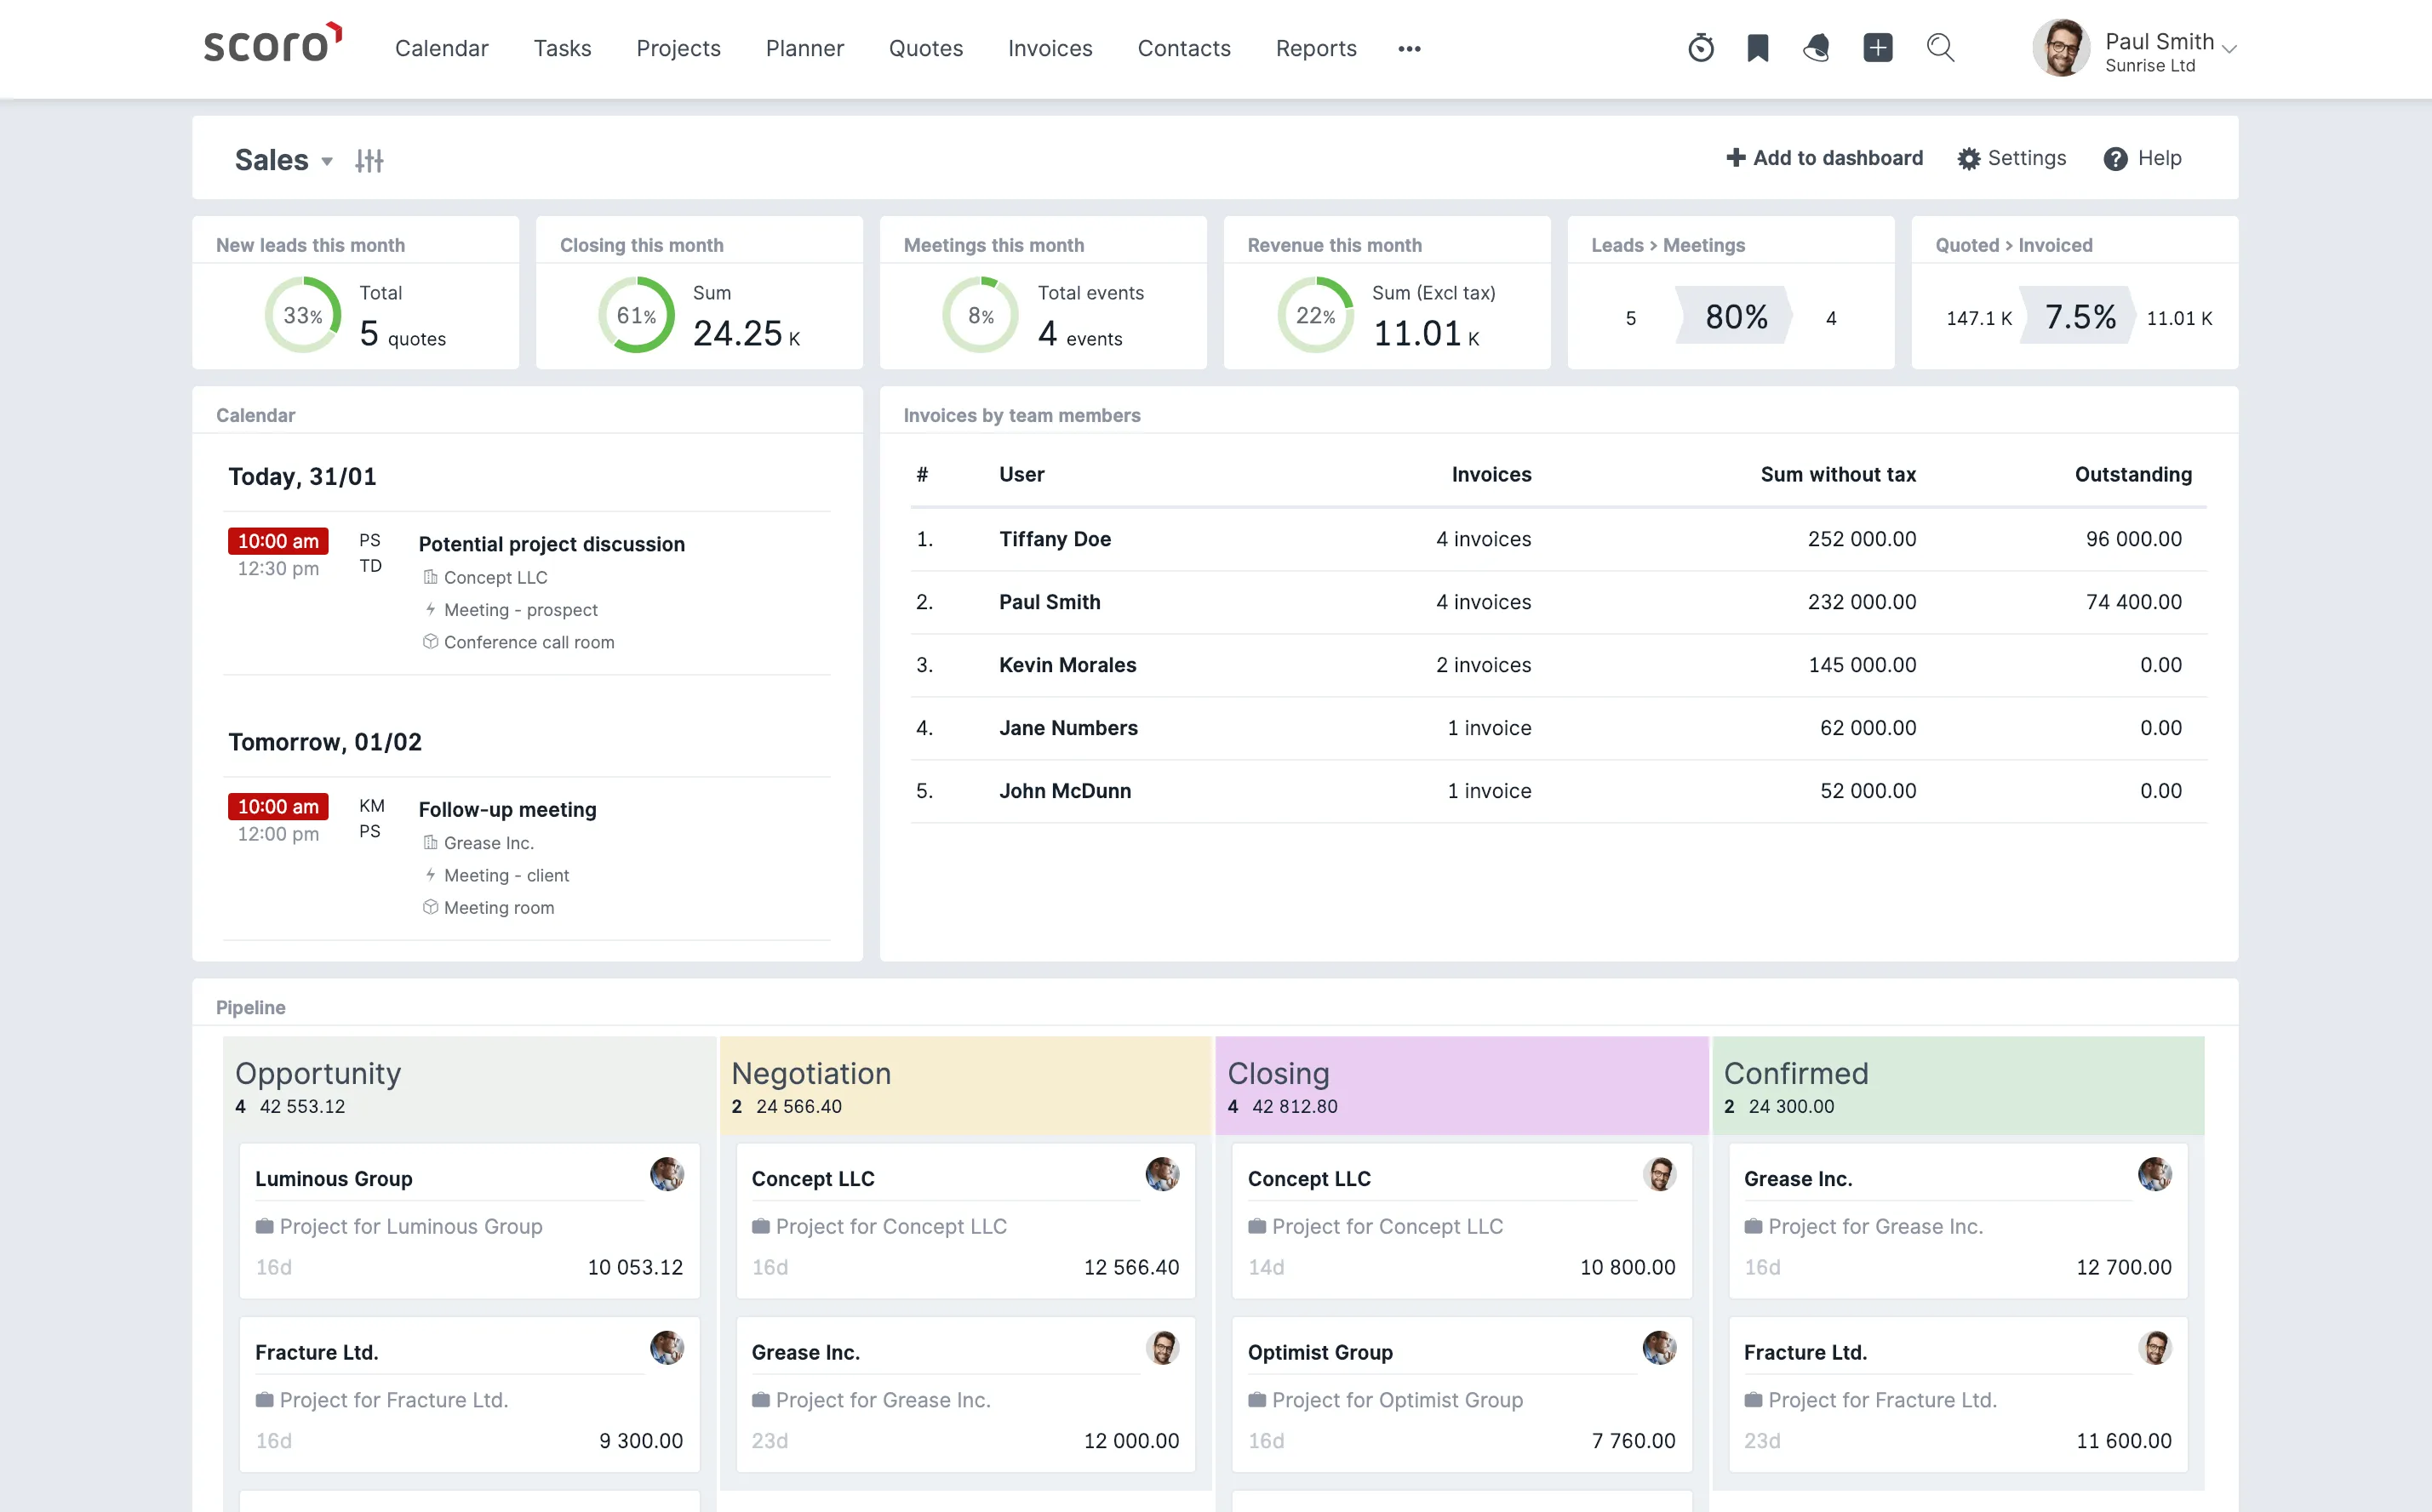This screenshot has width=2432, height=1512.
Task: Click the Scoro logo
Action: coord(273,45)
